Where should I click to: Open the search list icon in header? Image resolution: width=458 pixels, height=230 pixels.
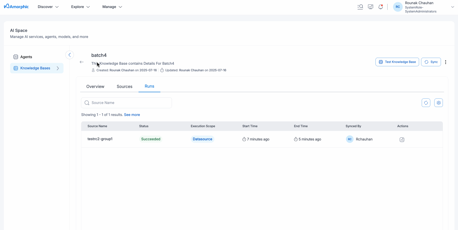(x=360, y=7)
